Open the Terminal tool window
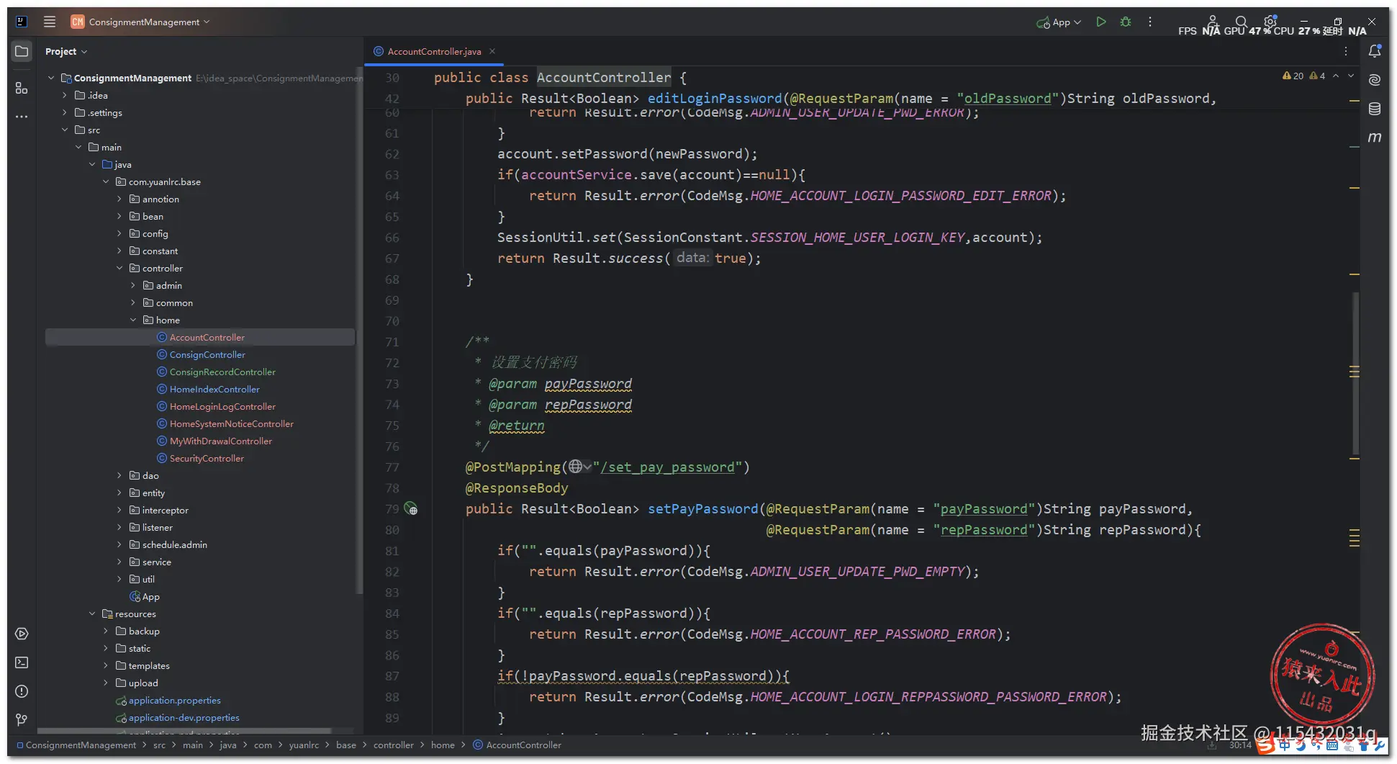 [x=22, y=662]
